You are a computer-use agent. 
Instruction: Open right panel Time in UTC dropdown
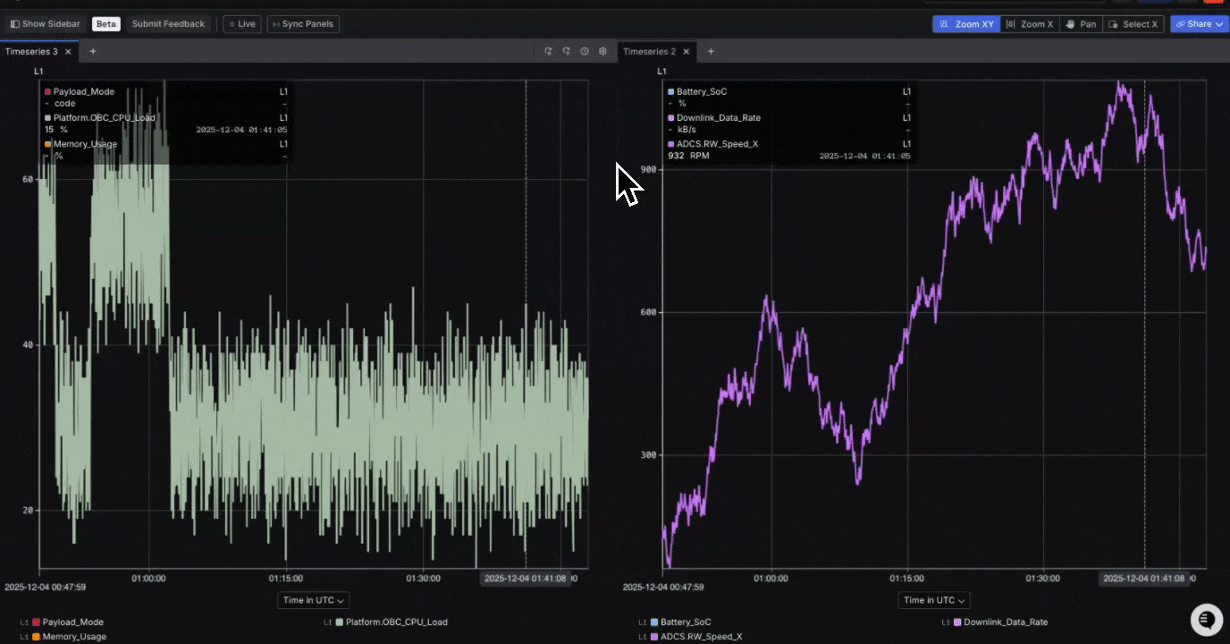[933, 600]
